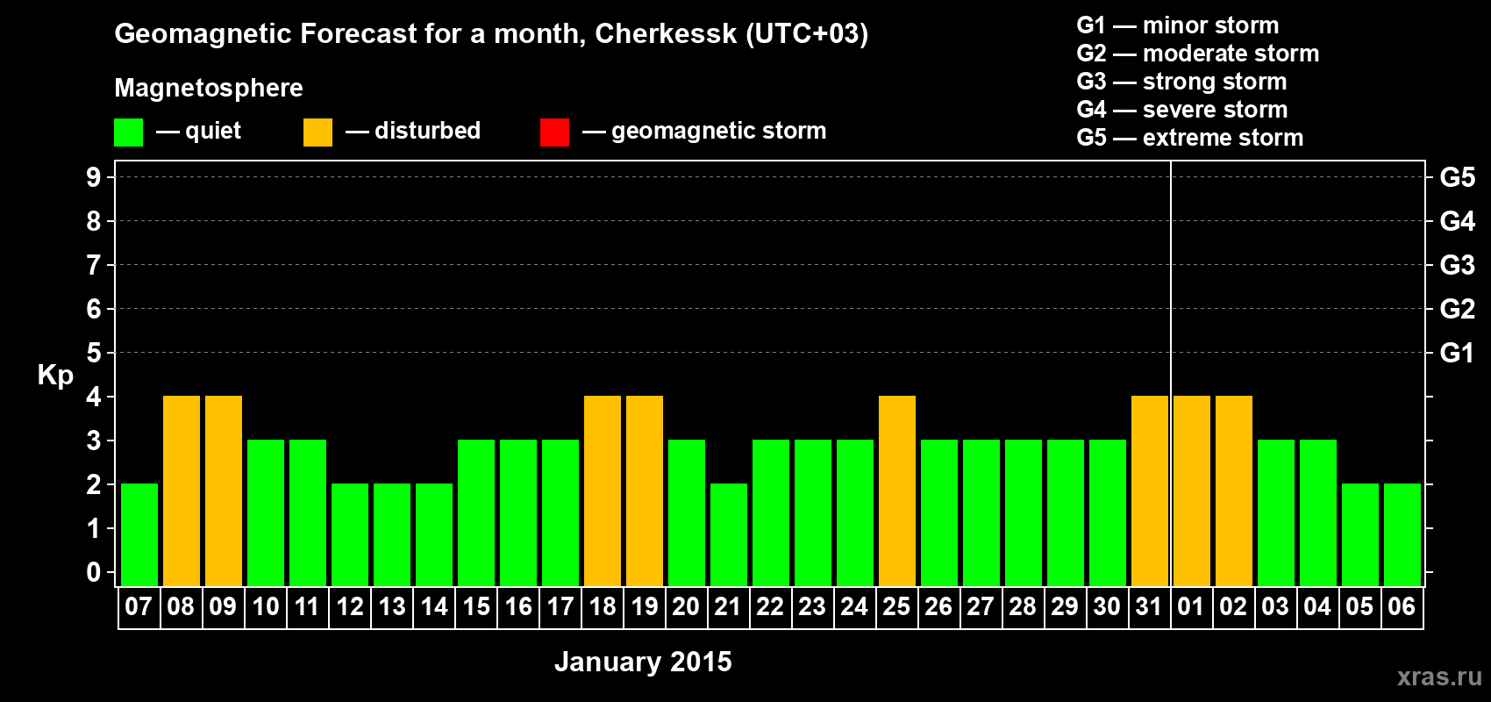
Task: Click the date label 20
Action: click(x=686, y=606)
